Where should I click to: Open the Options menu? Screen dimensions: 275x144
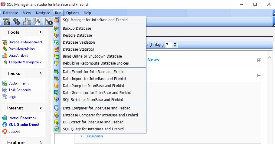(x=73, y=13)
